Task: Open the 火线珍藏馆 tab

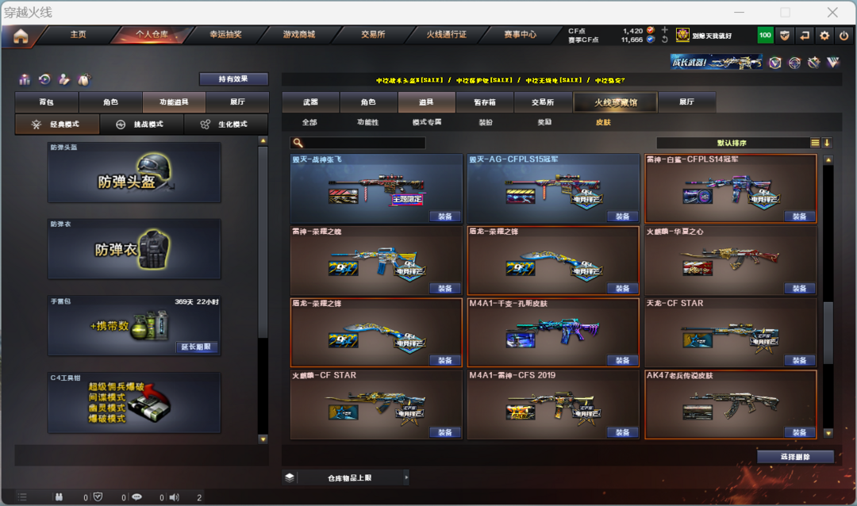Action: (x=616, y=102)
